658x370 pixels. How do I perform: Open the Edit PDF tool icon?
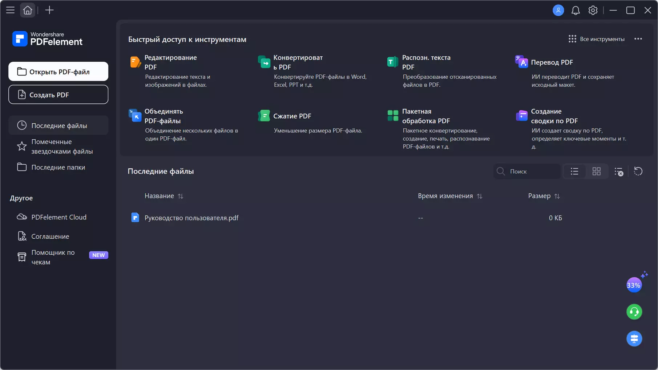(x=135, y=62)
